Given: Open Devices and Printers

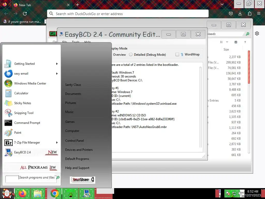Looking at the screenshot, I should point(79,150).
